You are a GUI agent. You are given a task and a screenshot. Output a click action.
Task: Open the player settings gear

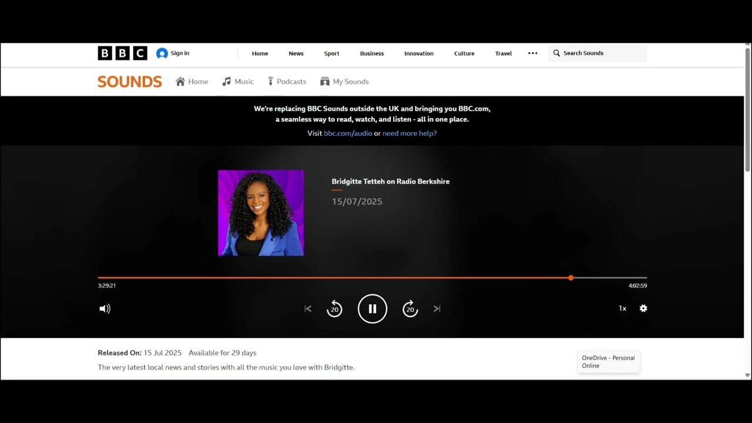click(643, 308)
